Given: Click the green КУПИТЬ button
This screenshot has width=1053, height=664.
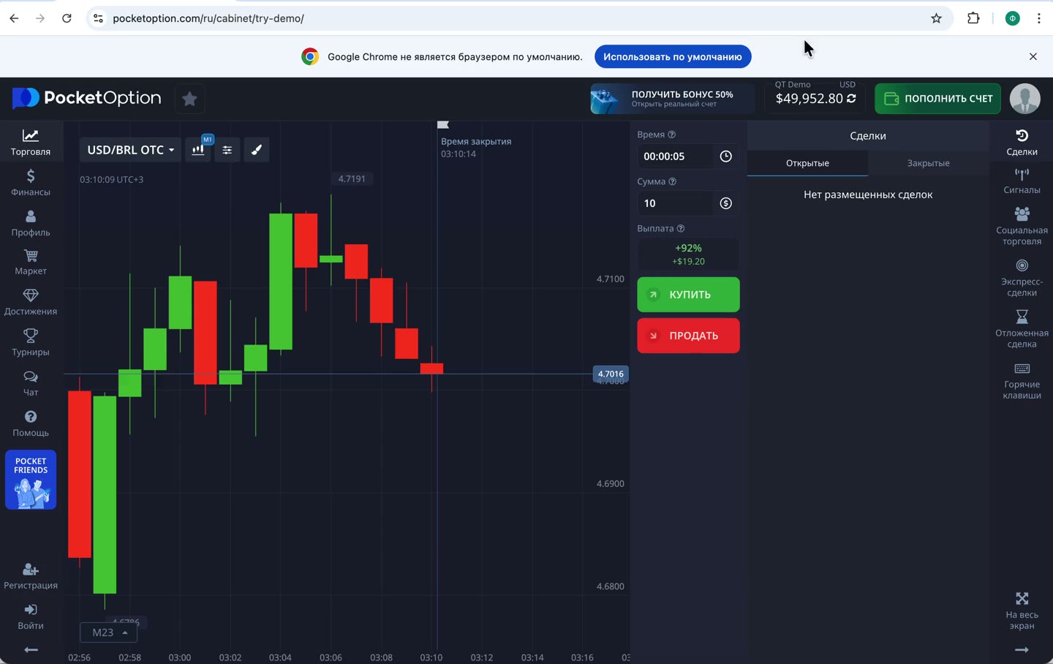Looking at the screenshot, I should [688, 295].
